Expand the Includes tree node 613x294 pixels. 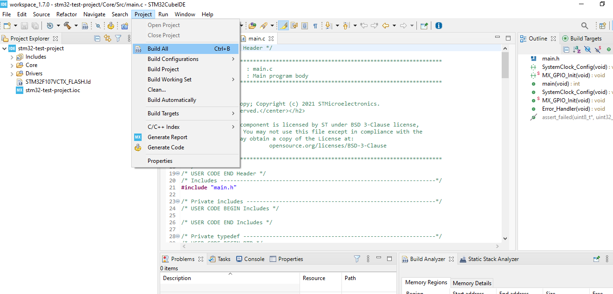12,57
